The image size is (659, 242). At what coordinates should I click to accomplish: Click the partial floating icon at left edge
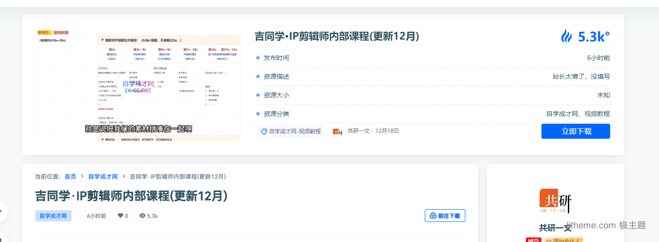pyautogui.click(x=2, y=211)
